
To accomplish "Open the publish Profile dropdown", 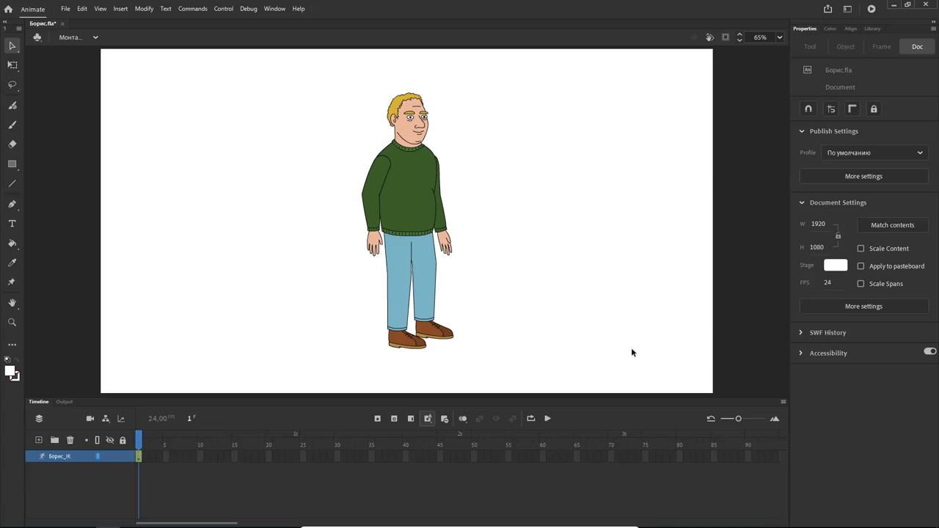I will (x=874, y=153).
